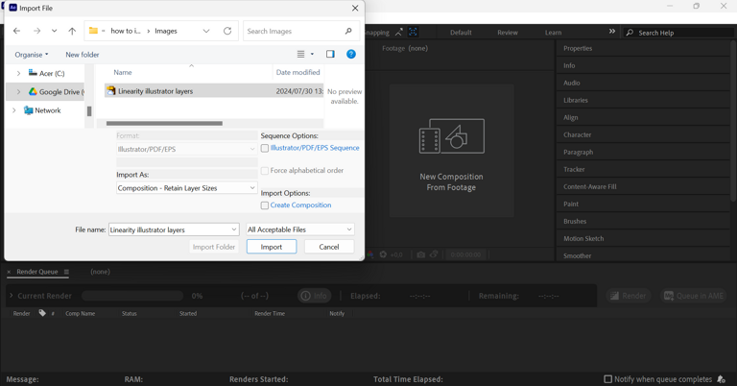Click the search magnifier icon in dialog
The height and width of the screenshot is (386, 737).
click(x=348, y=31)
